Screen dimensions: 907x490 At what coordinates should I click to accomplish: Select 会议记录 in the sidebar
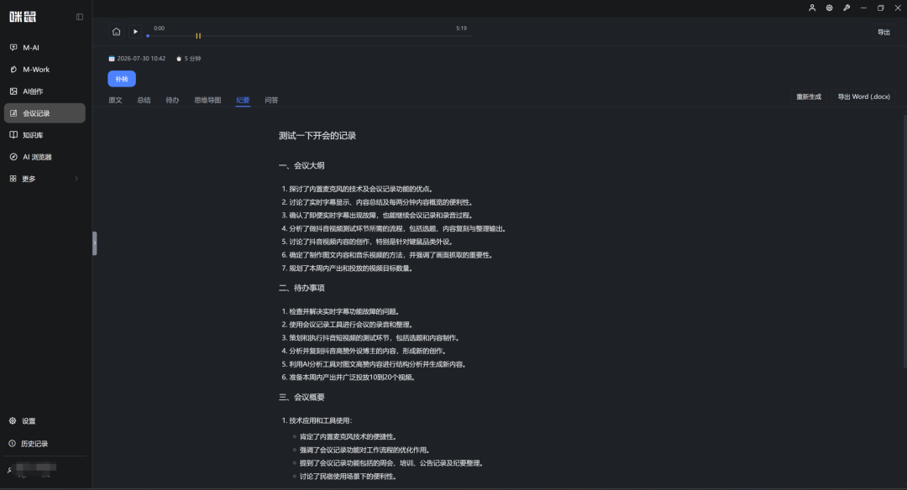[x=45, y=113]
